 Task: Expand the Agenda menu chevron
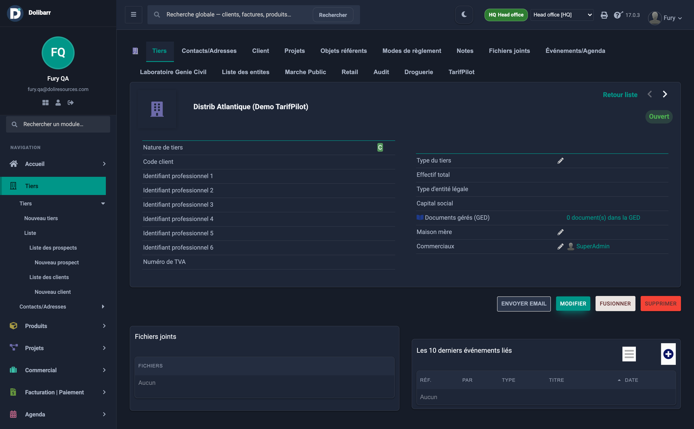(x=104, y=414)
